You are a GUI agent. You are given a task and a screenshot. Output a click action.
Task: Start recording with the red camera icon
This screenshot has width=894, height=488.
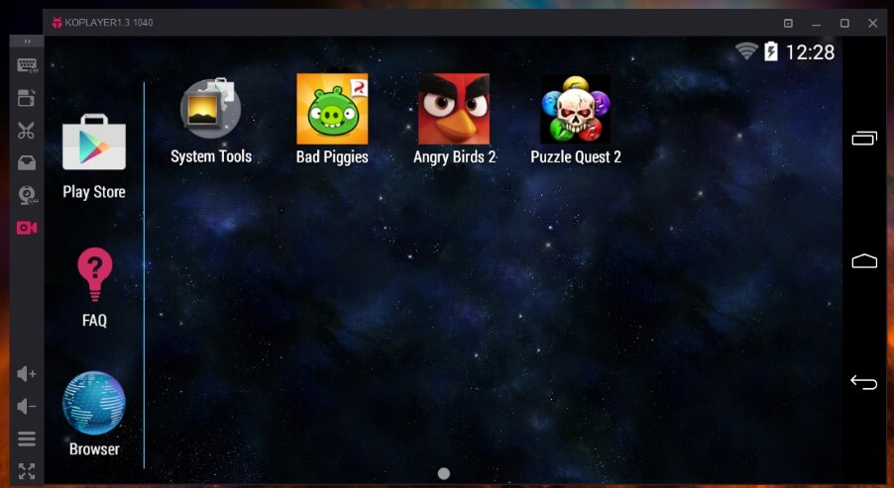click(27, 228)
